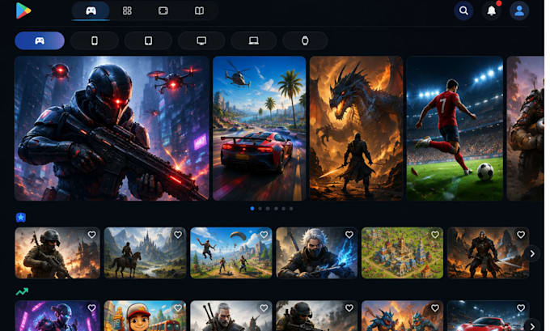The image size is (550, 331).
Task: Select the gamepad device filter chip
Action: coord(40,40)
